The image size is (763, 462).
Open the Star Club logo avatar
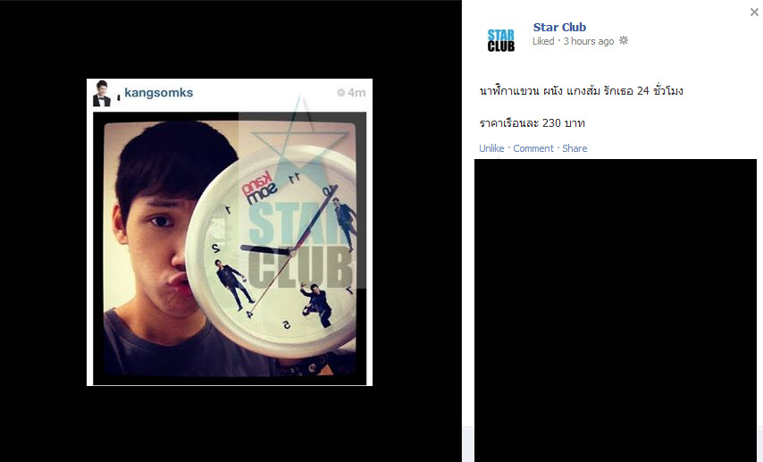(501, 40)
